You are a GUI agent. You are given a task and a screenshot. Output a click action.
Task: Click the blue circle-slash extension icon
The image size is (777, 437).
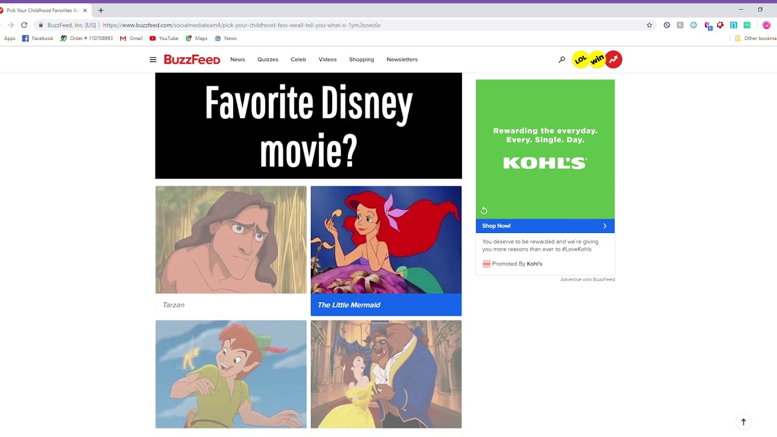click(667, 25)
